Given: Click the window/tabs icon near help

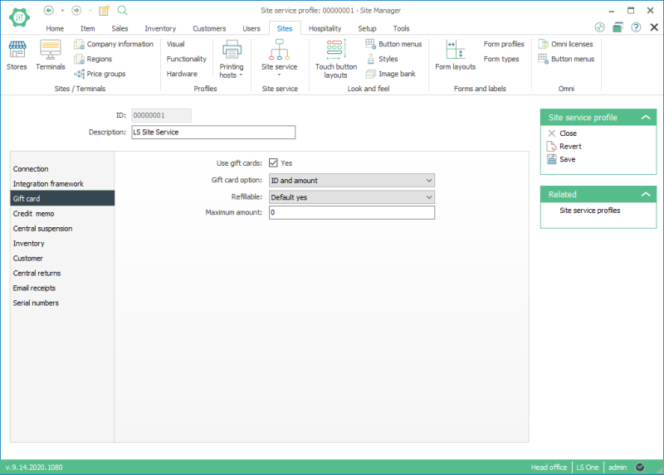Looking at the screenshot, I should (618, 27).
